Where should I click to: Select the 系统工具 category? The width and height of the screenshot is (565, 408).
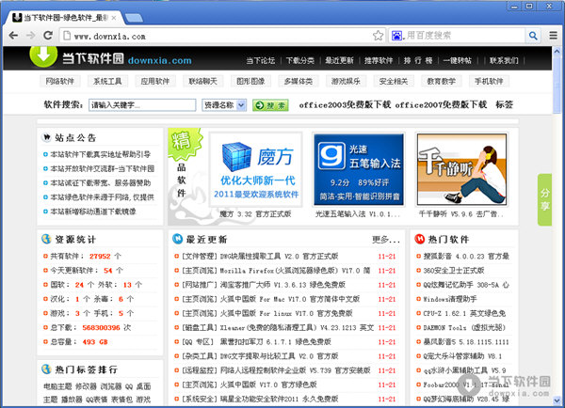click(x=107, y=81)
